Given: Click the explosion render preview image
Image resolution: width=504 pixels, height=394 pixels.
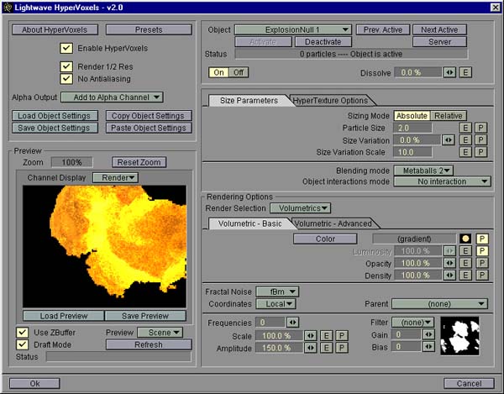Looking at the screenshot, I should pyautogui.click(x=104, y=246).
